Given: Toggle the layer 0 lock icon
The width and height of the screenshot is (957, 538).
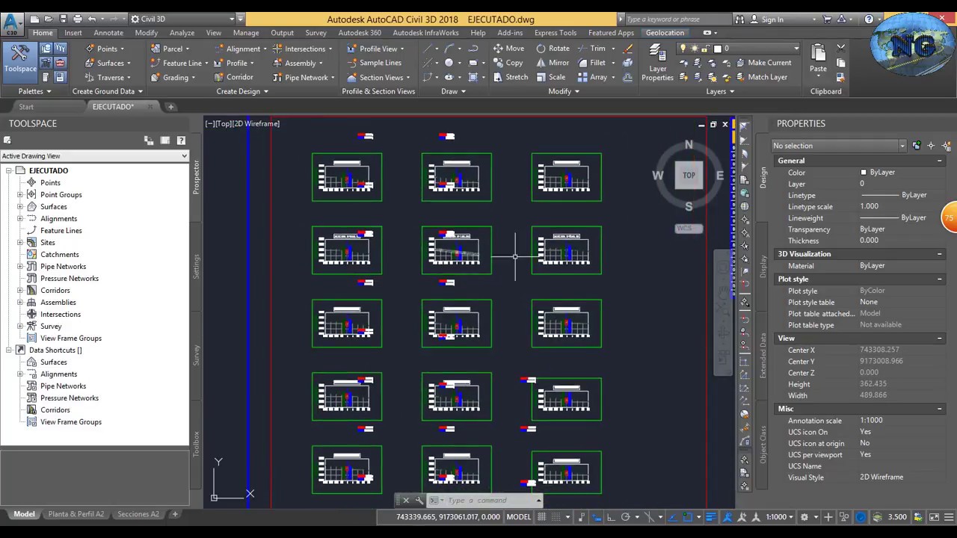Looking at the screenshot, I should tap(706, 49).
